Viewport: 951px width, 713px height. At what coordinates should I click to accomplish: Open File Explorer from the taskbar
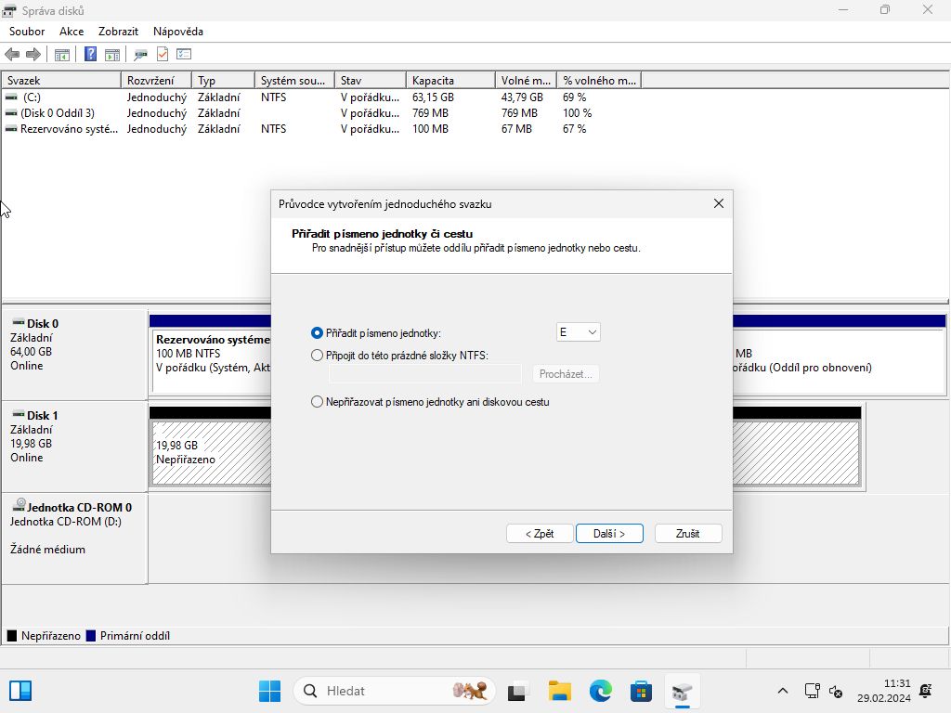[559, 691]
